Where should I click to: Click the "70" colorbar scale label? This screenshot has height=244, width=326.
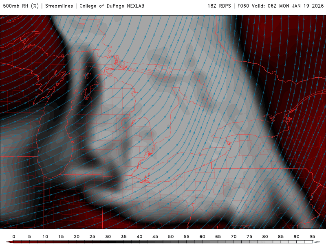pyautogui.click(x=233, y=237)
